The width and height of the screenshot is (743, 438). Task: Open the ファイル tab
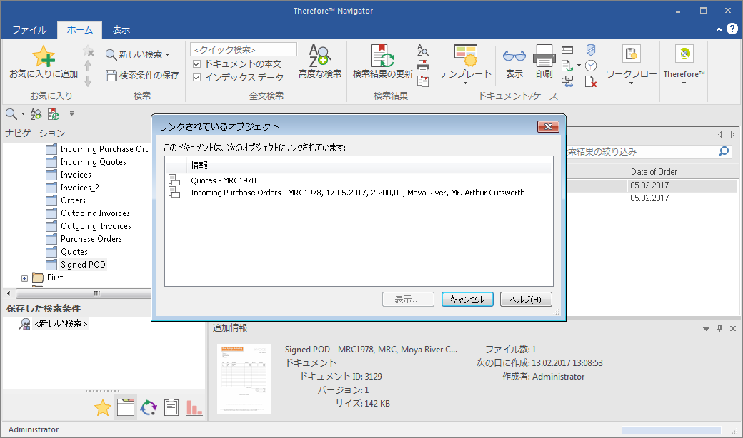point(29,29)
